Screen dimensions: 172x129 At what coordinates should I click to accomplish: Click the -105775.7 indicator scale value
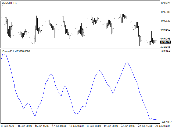pyautogui.click(x=166, y=122)
